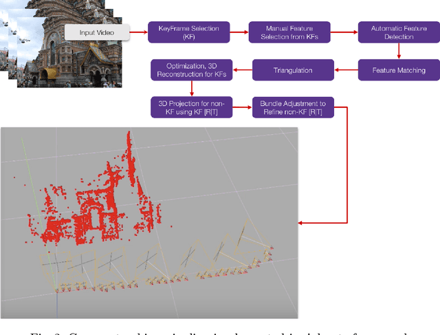Select the KeyFrame Selection (KF) block

click(x=190, y=32)
